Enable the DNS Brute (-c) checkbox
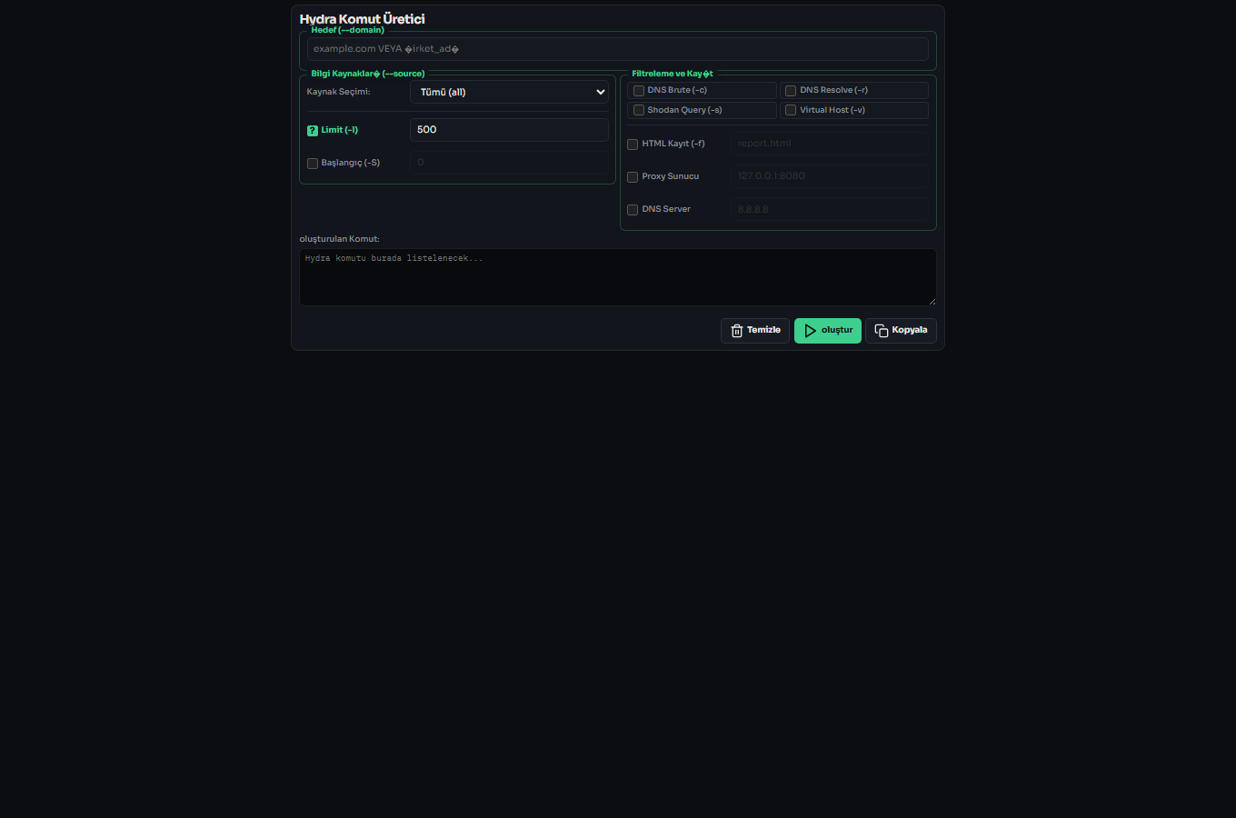The width and height of the screenshot is (1236, 818). (639, 91)
